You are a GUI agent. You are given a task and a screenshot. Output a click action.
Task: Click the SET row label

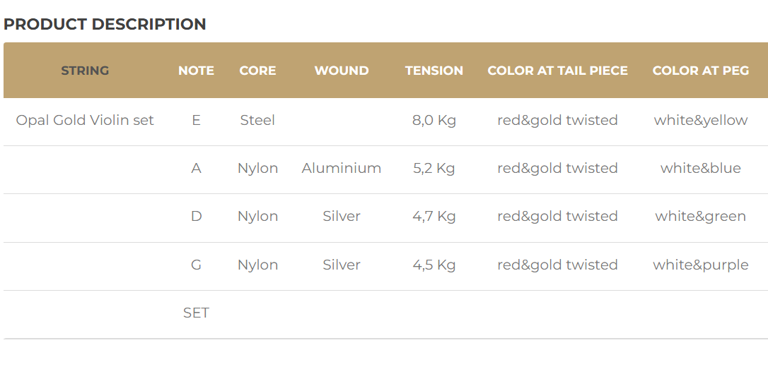pos(196,313)
